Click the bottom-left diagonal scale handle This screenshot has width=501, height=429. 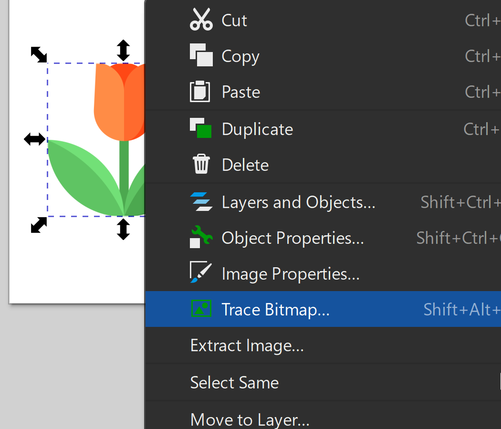[x=39, y=225]
